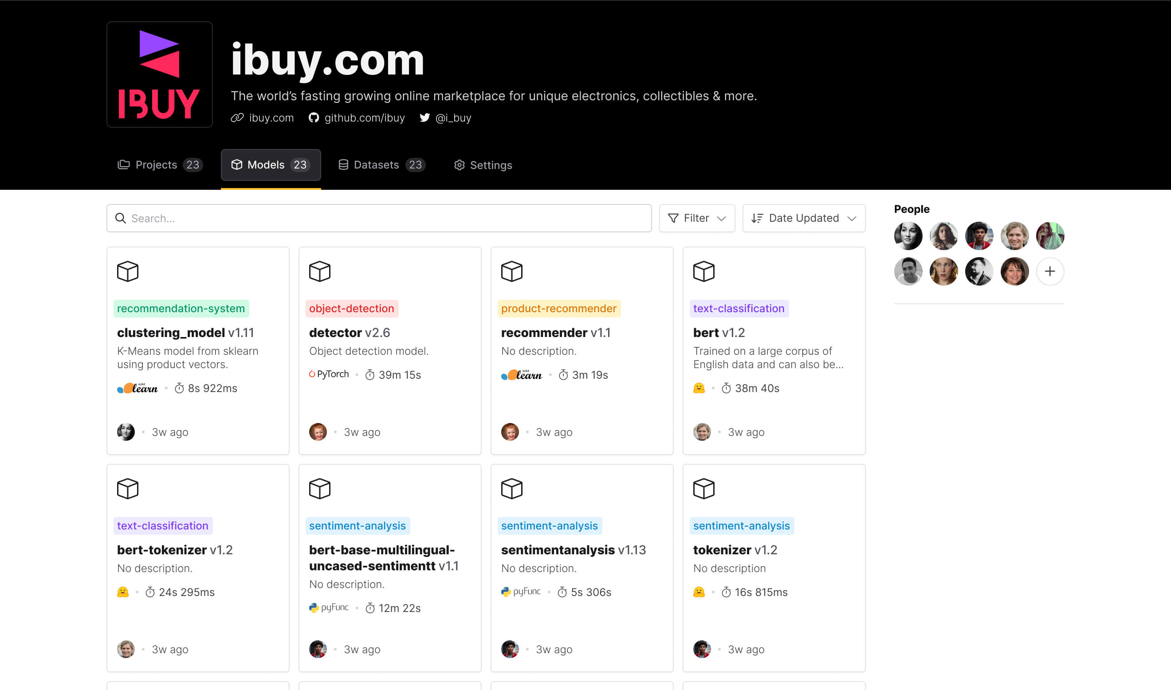Click the object-detection tag
The height and width of the screenshot is (690, 1171).
tap(352, 309)
